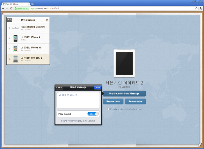Image resolution: width=204 pixels, height=149 pixels.
Task: Click the large 아이패드 2 device name
Action: 124,83
